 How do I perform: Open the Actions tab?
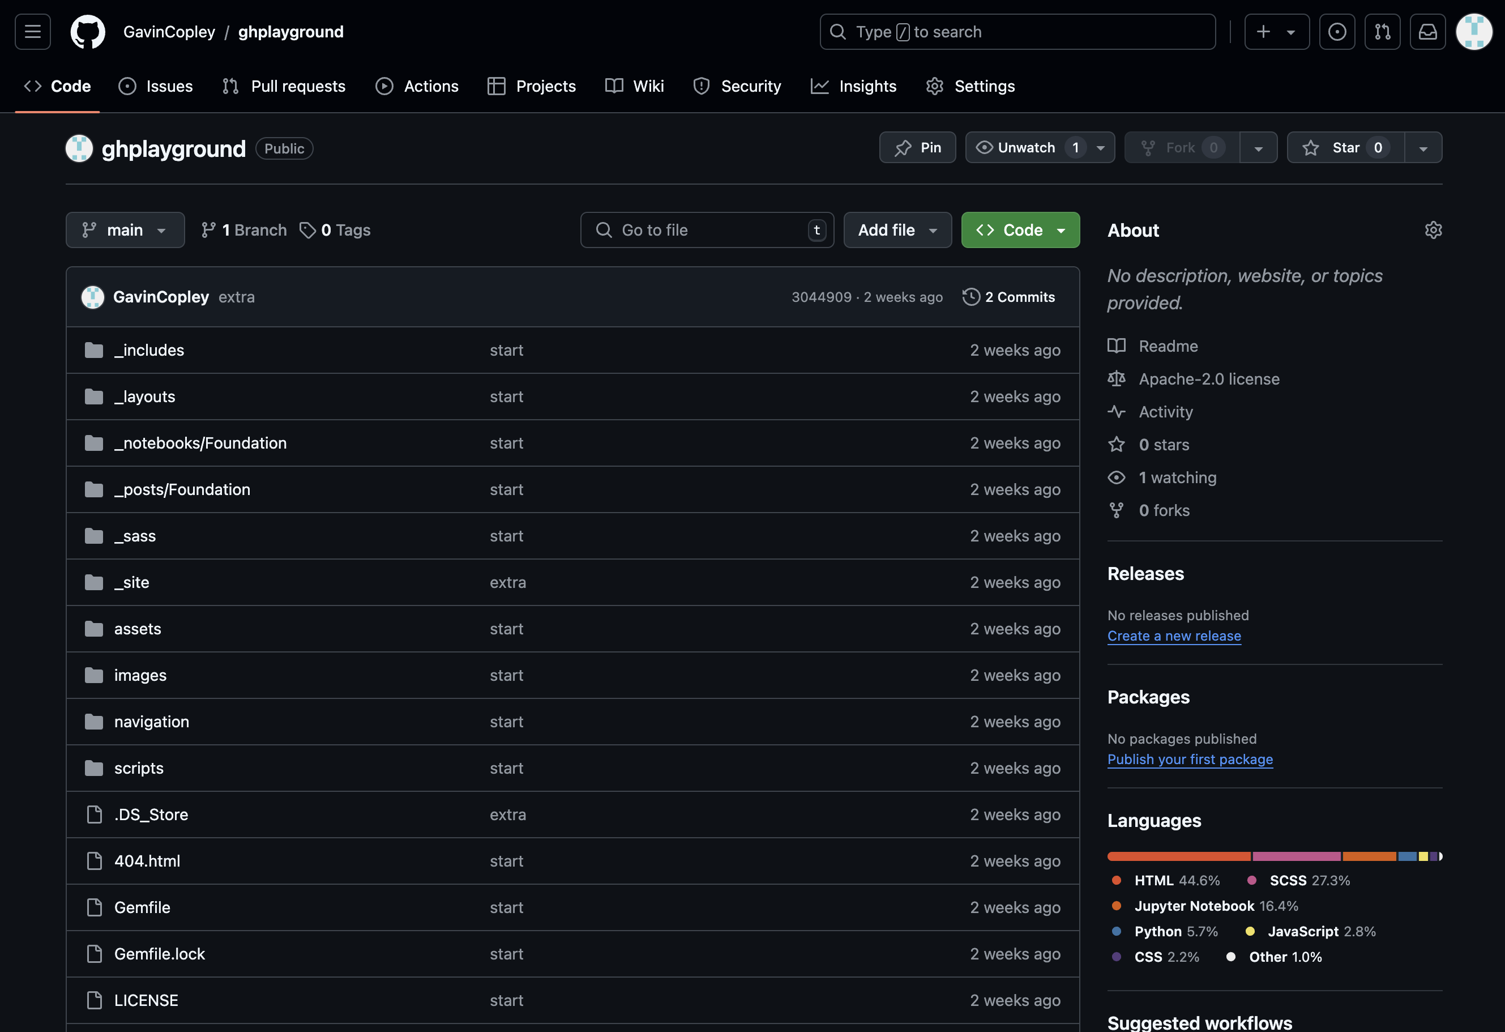click(417, 86)
